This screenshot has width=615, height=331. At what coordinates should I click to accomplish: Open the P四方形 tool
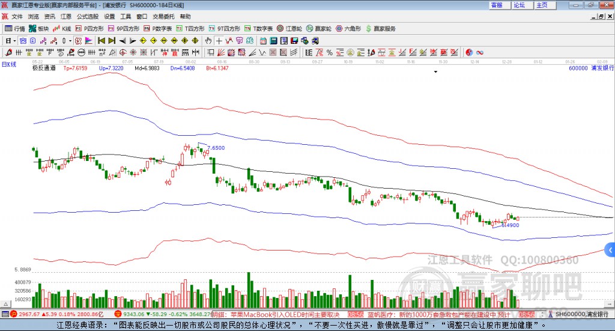click(x=89, y=29)
